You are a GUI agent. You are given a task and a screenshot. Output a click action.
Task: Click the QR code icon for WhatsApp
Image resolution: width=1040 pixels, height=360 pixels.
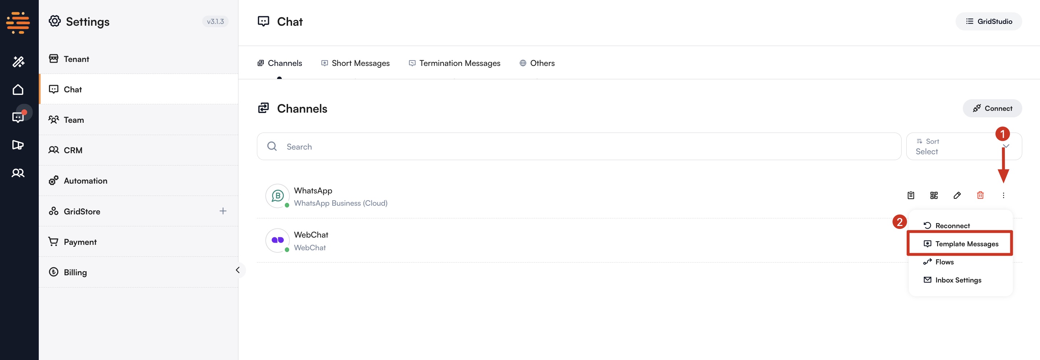(934, 195)
